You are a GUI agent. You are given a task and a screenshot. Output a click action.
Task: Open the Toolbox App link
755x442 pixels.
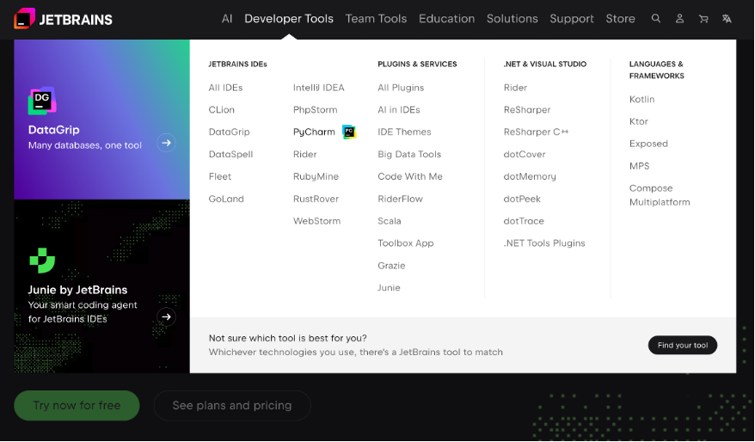point(406,243)
